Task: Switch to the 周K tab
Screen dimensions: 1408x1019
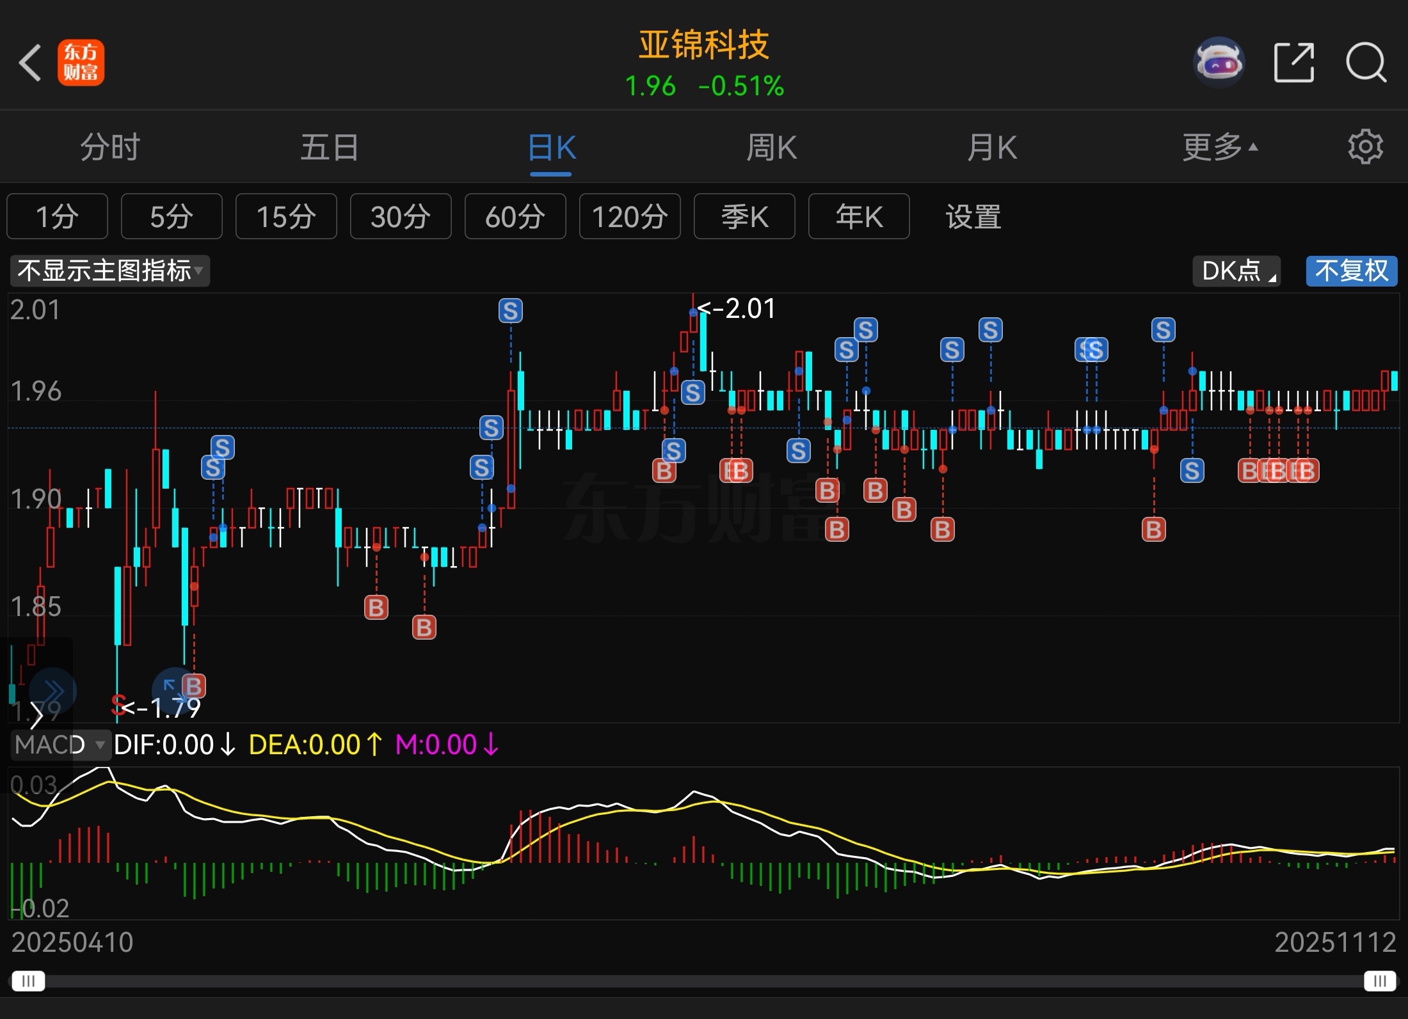Action: (771, 147)
